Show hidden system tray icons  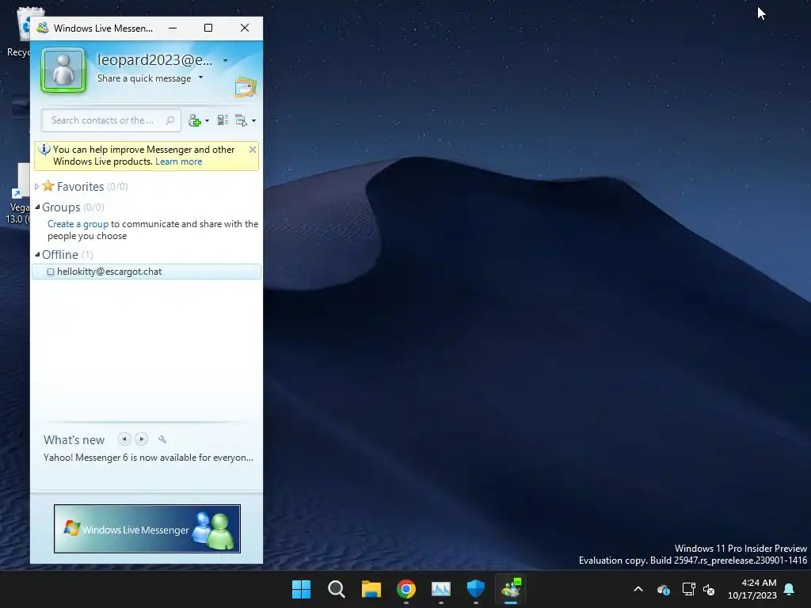(x=638, y=589)
